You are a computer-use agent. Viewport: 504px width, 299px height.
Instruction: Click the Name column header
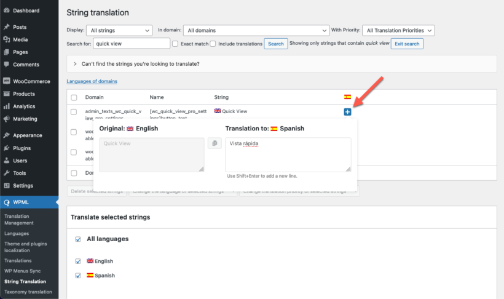[x=157, y=97]
